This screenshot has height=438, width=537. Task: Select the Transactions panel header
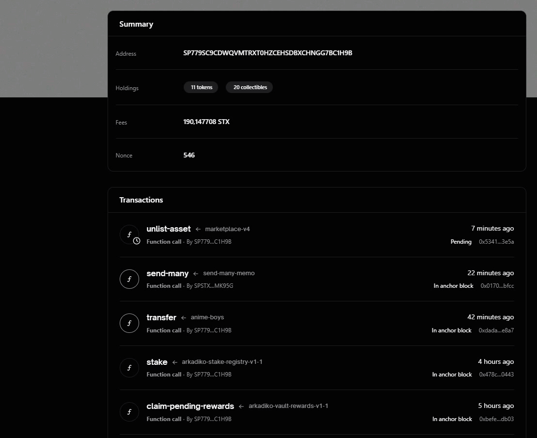pos(141,200)
